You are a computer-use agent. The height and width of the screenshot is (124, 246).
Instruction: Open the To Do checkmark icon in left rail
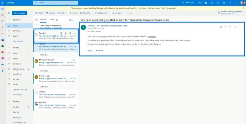pos(2,34)
